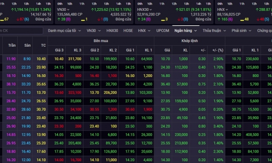The image size is (272, 163).
Task: Click volume 88,156,025 CP text
Action: (229, 14)
